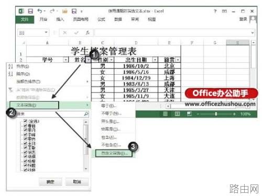
Task: Click the clear filter funnel icon
Action: click(x=10, y=90)
